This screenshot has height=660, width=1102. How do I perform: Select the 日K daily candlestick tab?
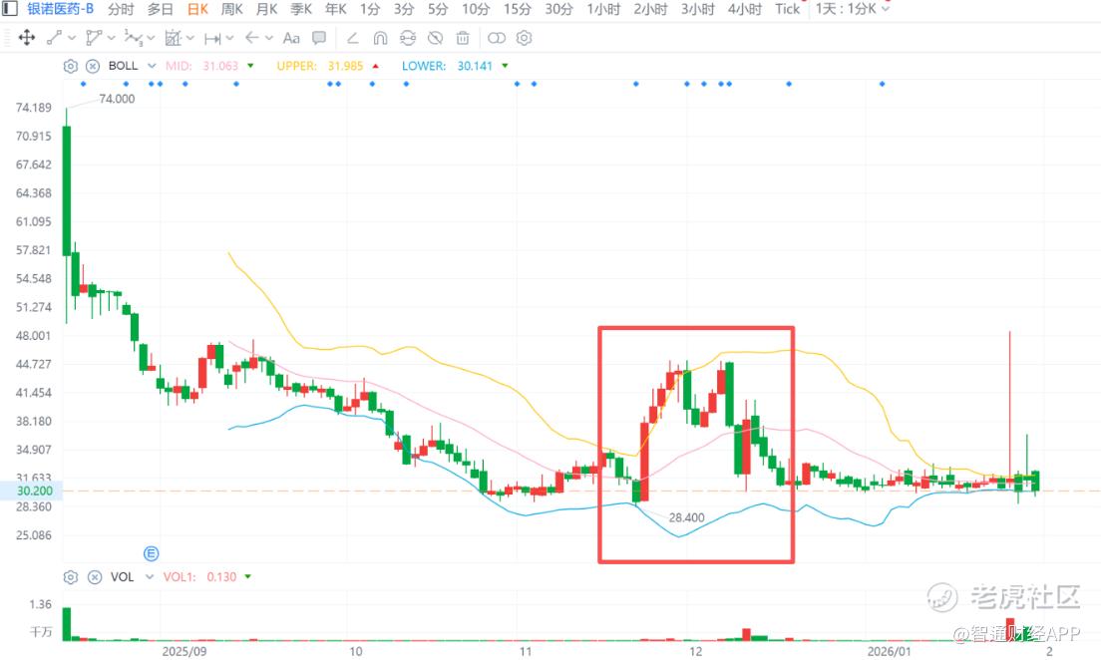coord(197,9)
